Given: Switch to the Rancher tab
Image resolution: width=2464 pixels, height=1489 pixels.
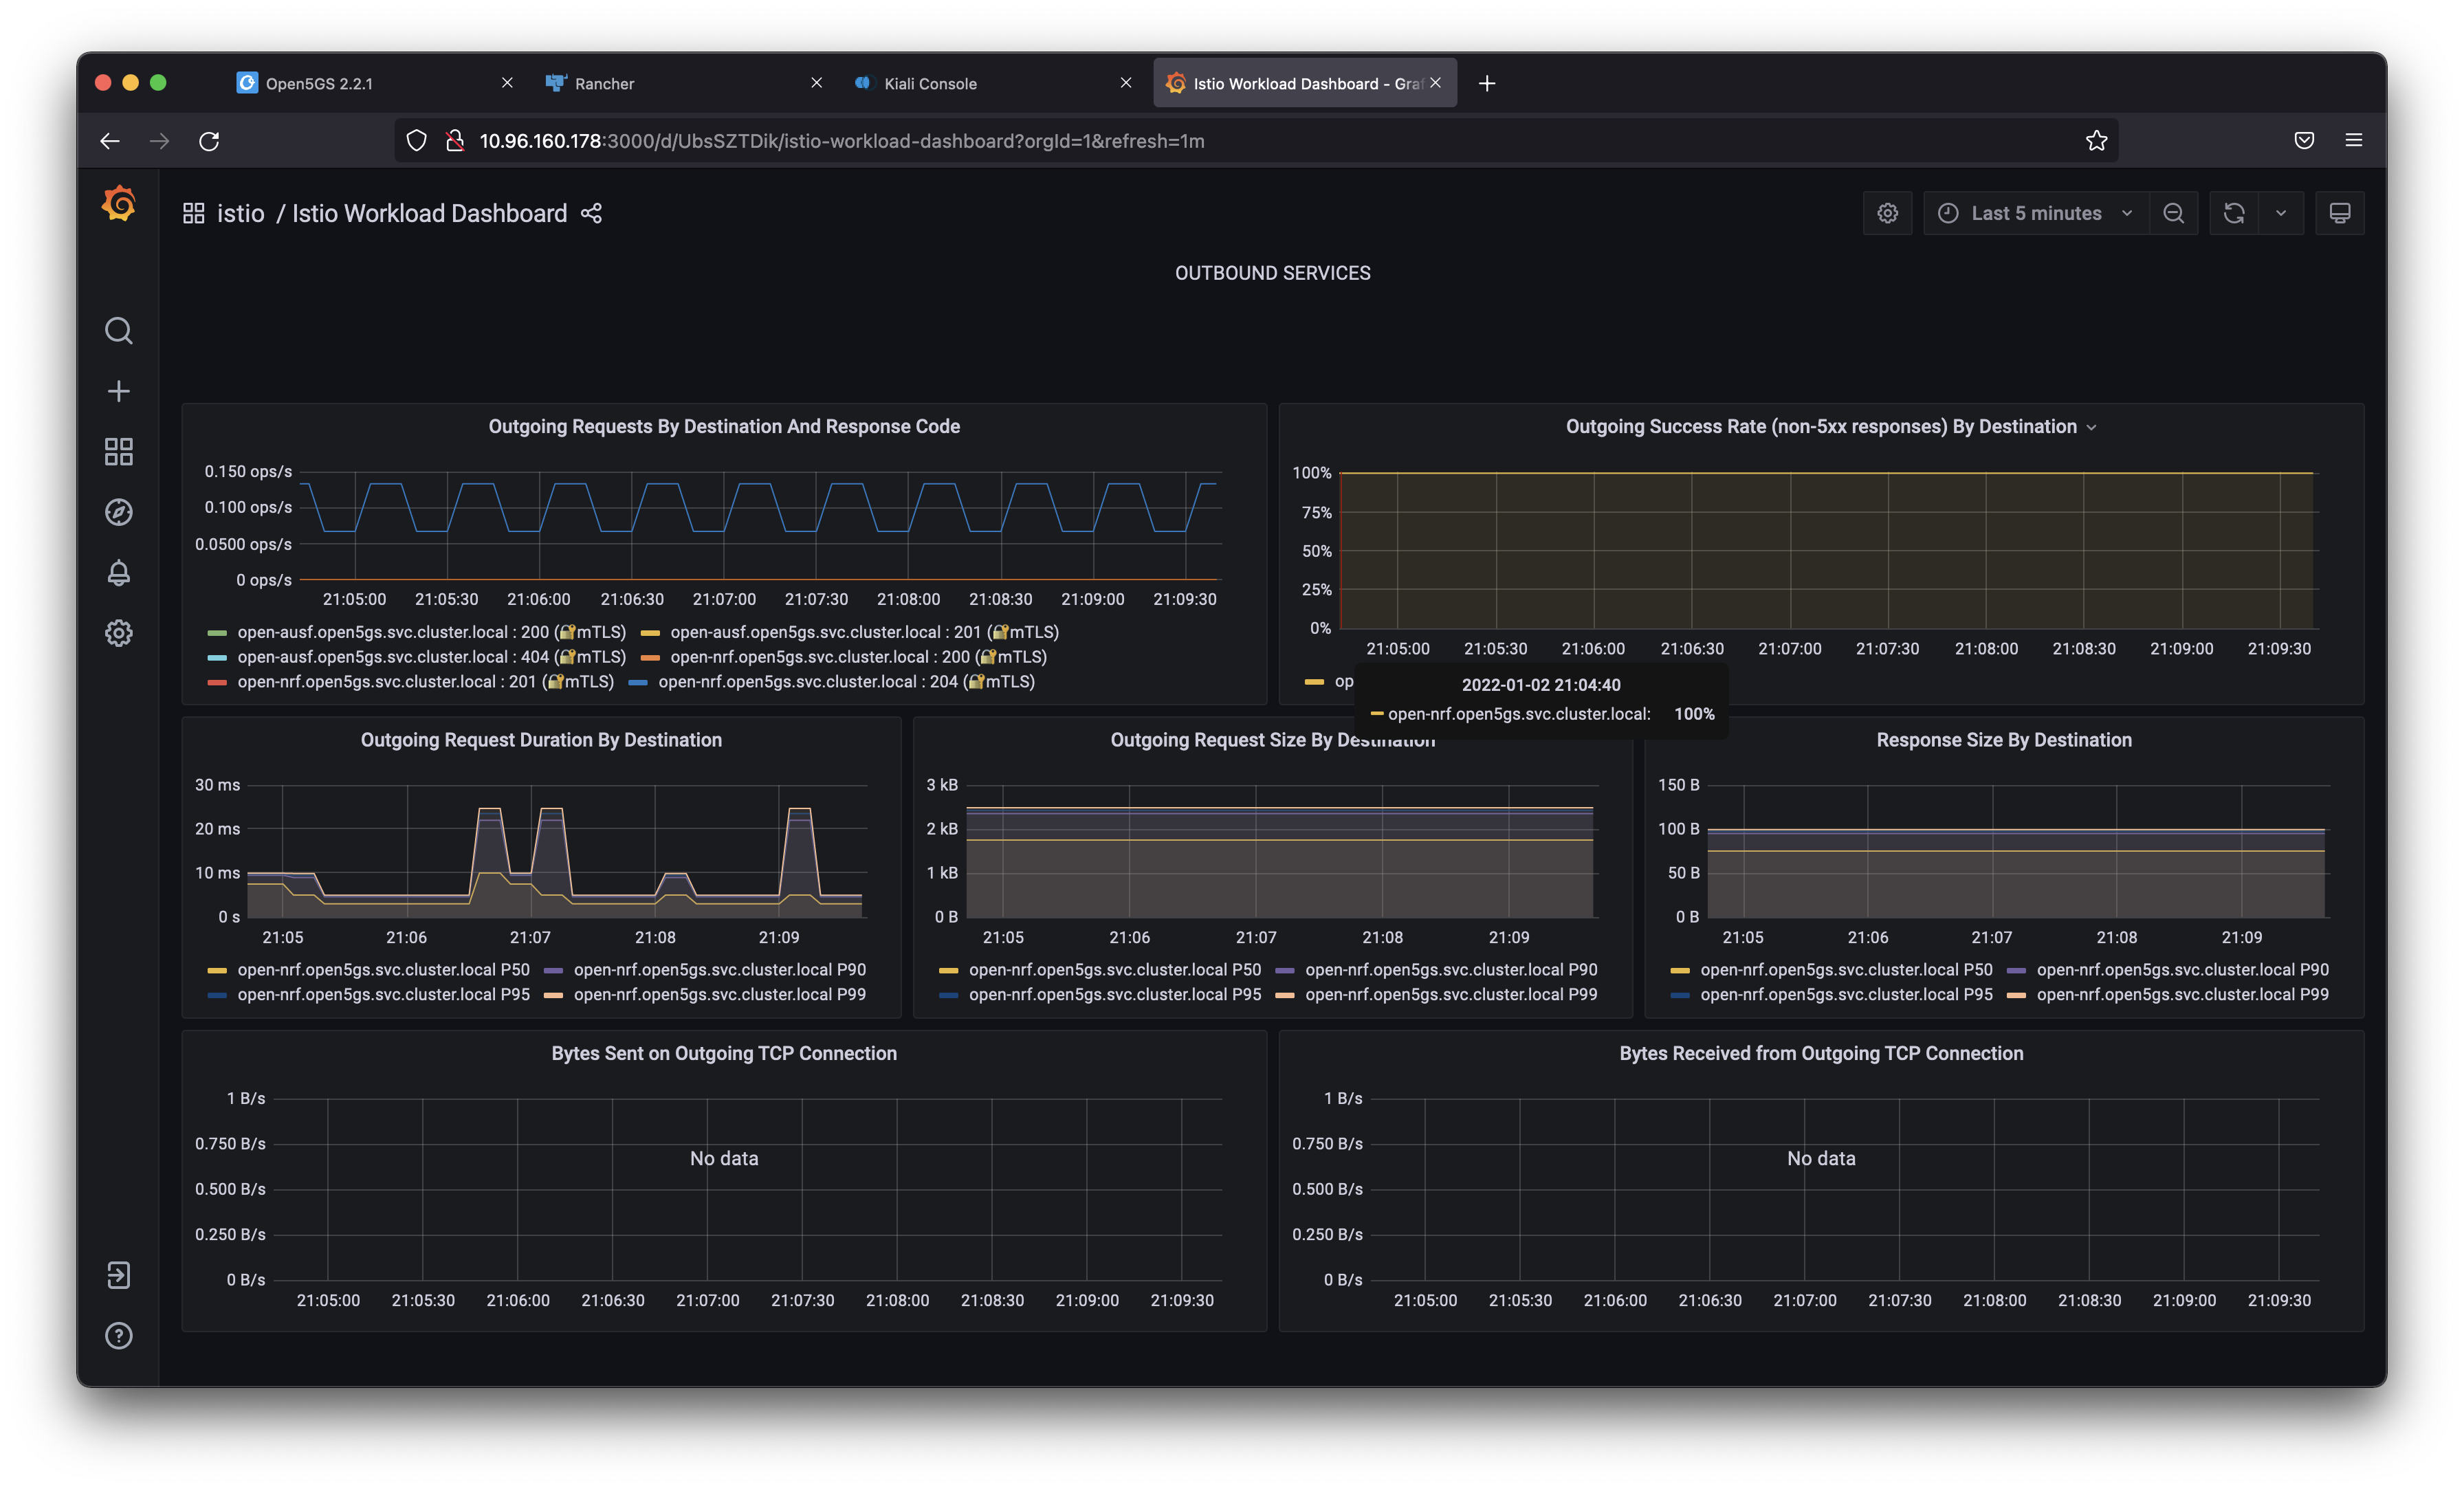Looking at the screenshot, I should click(685, 83).
